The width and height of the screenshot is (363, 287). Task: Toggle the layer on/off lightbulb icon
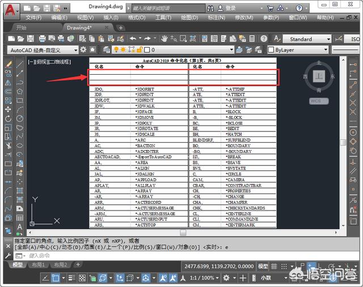[x=116, y=49]
